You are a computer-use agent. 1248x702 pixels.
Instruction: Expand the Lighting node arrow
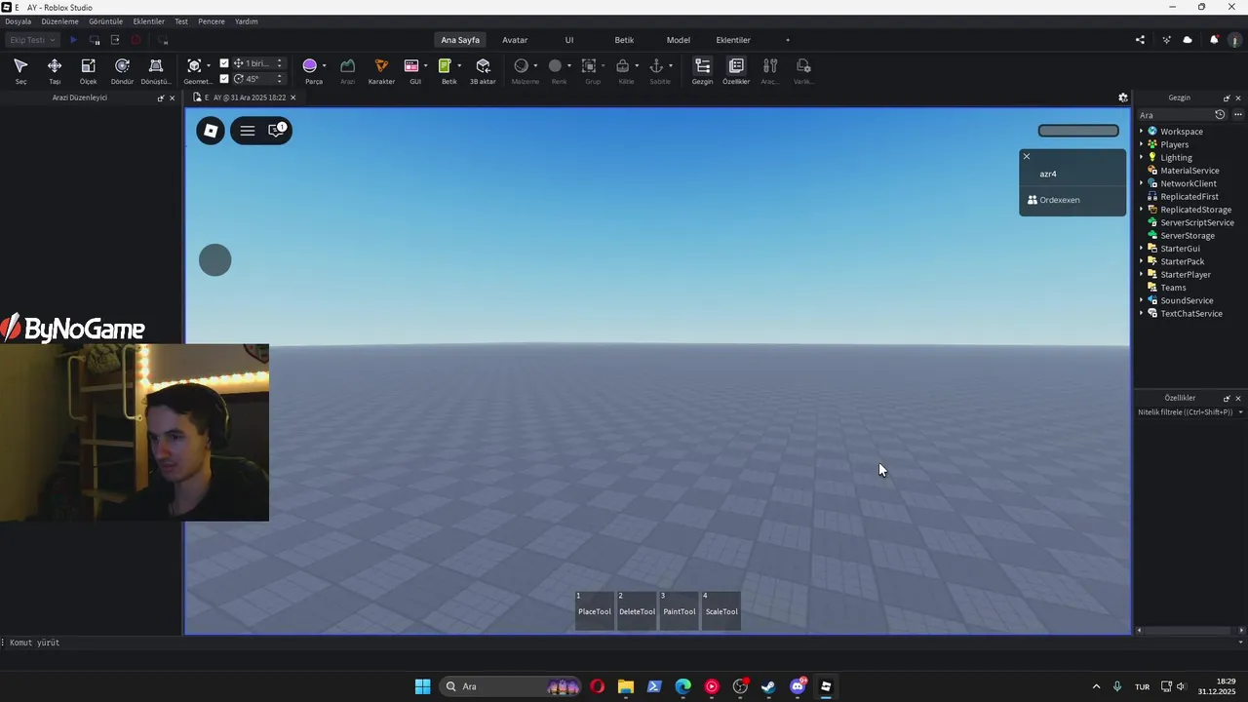[1142, 157]
